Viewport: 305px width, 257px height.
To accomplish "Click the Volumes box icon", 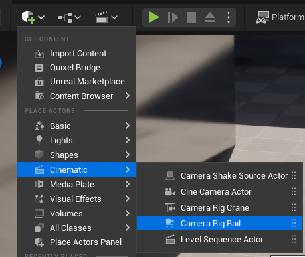I will (x=39, y=213).
